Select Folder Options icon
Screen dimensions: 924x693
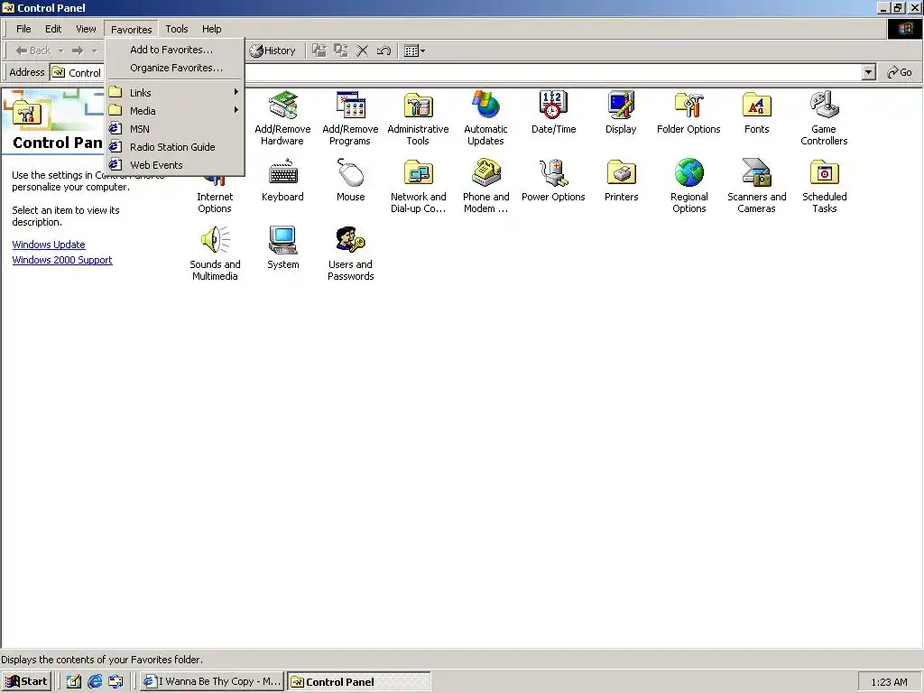pyautogui.click(x=688, y=113)
